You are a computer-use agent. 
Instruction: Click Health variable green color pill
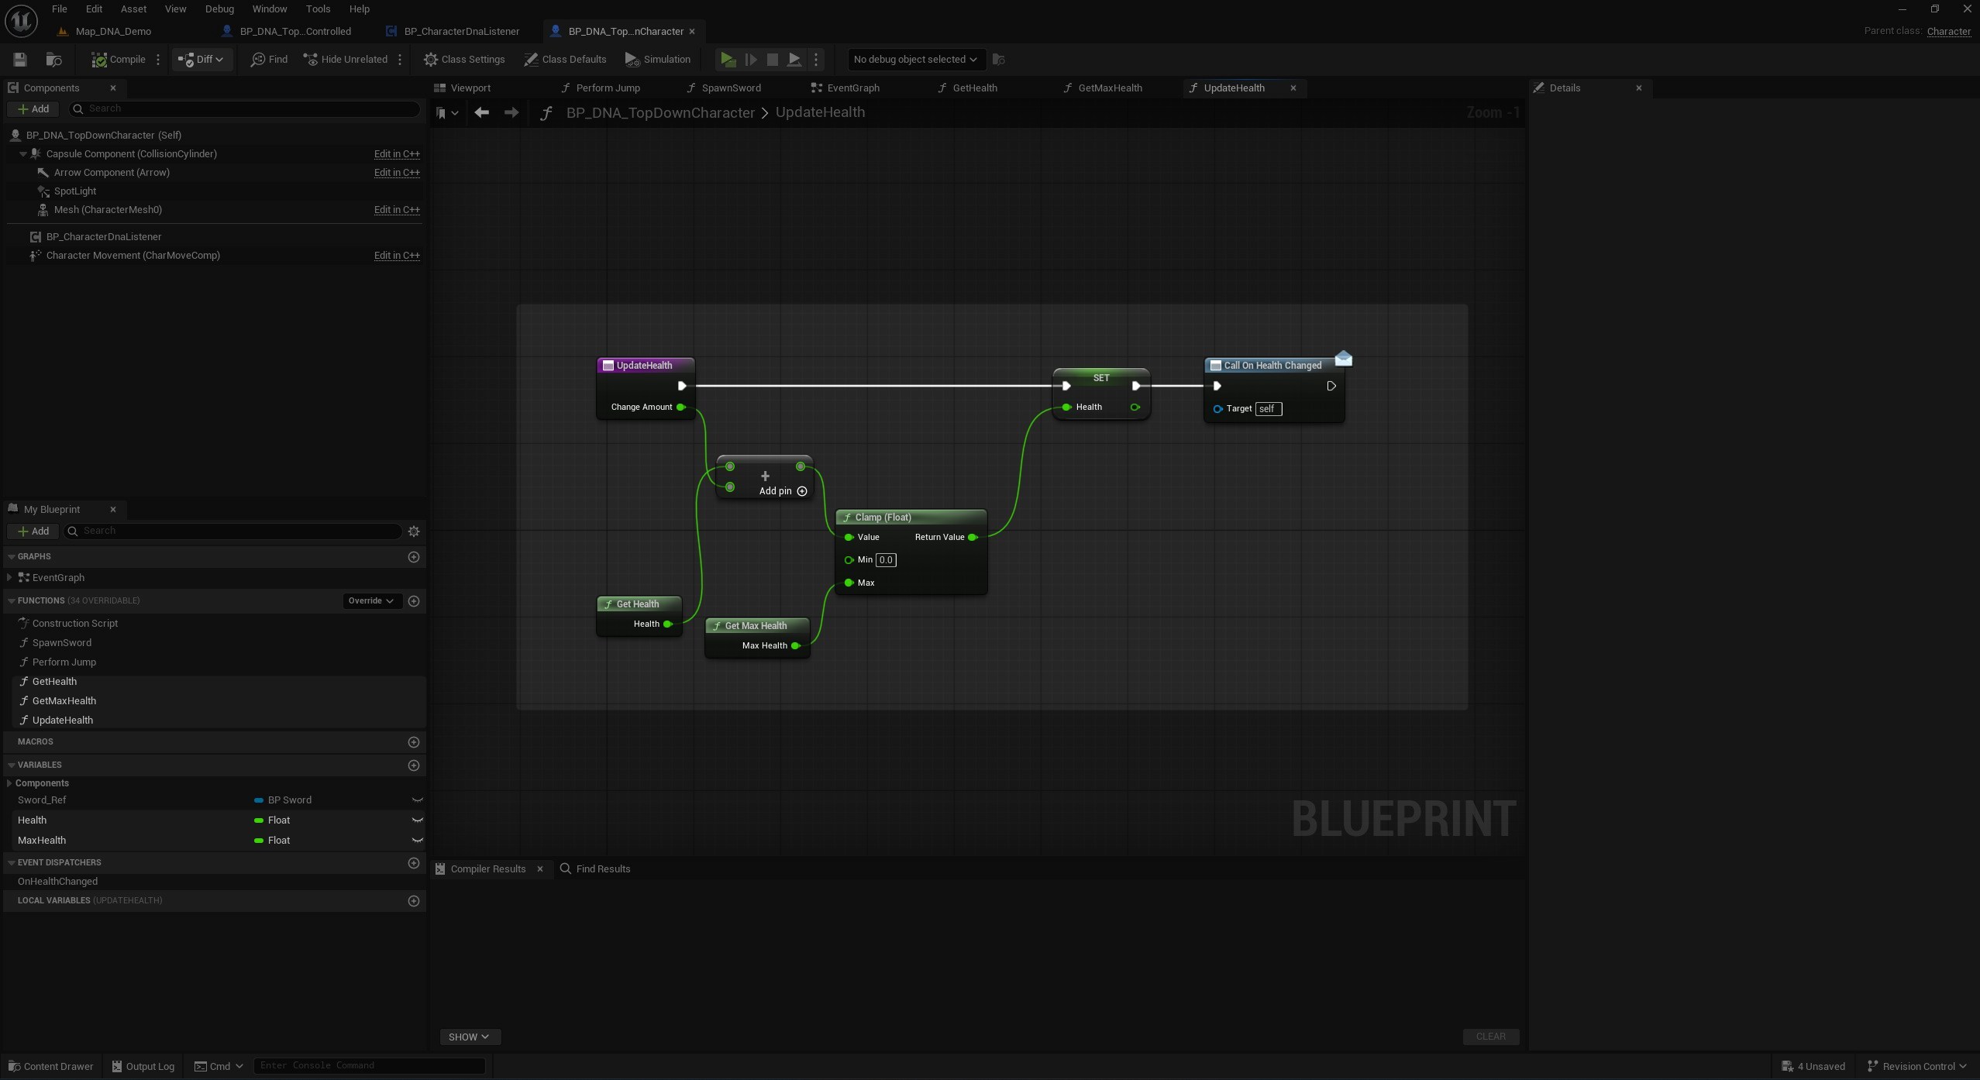[x=259, y=820]
